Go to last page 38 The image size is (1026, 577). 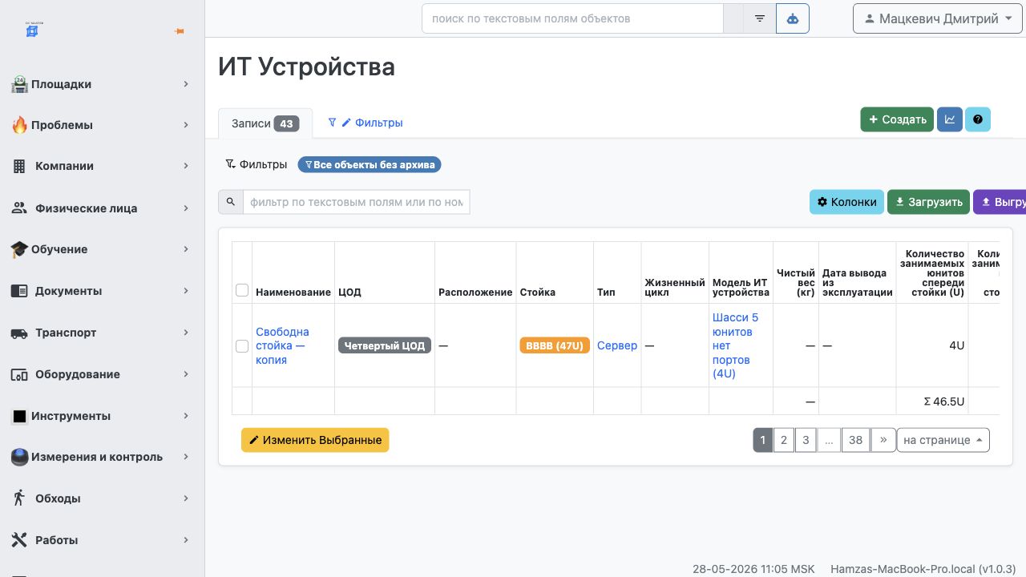(x=856, y=440)
